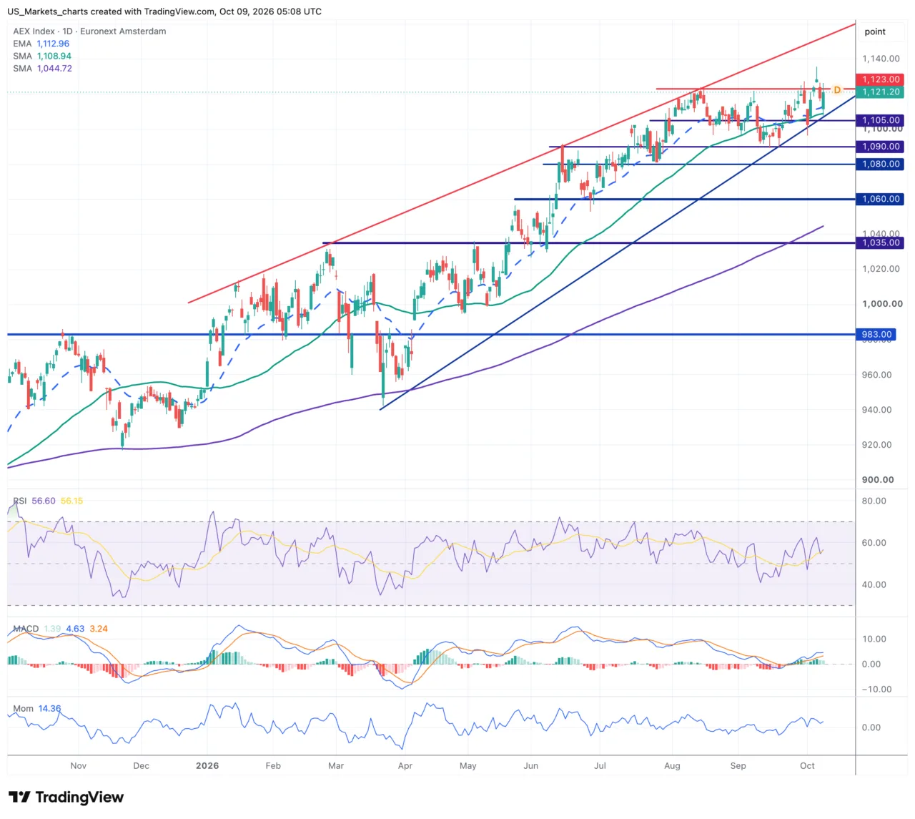Image resolution: width=915 pixels, height=819 pixels.
Task: Click the MACD value 4.63
Action: 75,629
